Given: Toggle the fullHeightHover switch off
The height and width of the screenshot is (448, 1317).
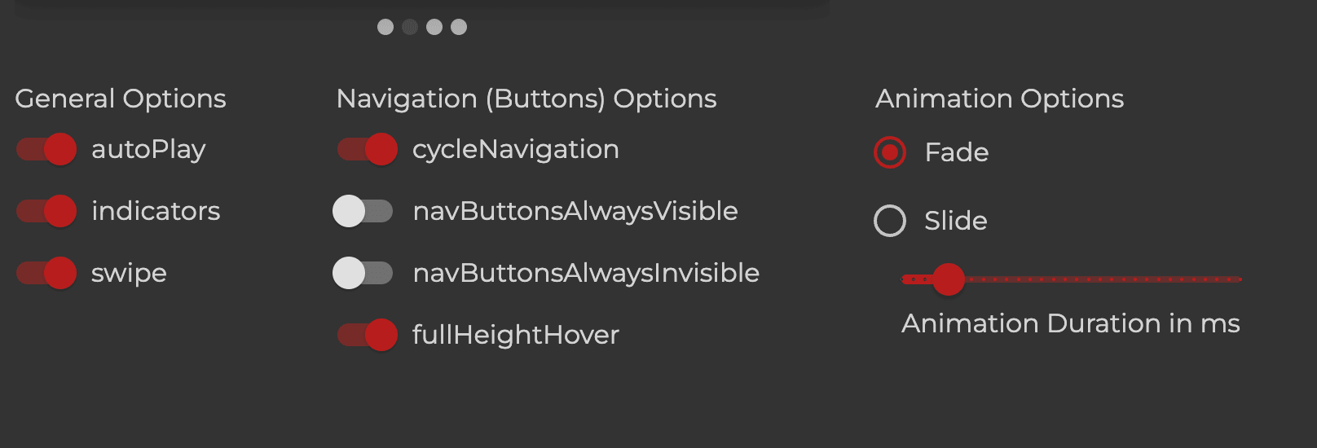Looking at the screenshot, I should click(x=368, y=335).
